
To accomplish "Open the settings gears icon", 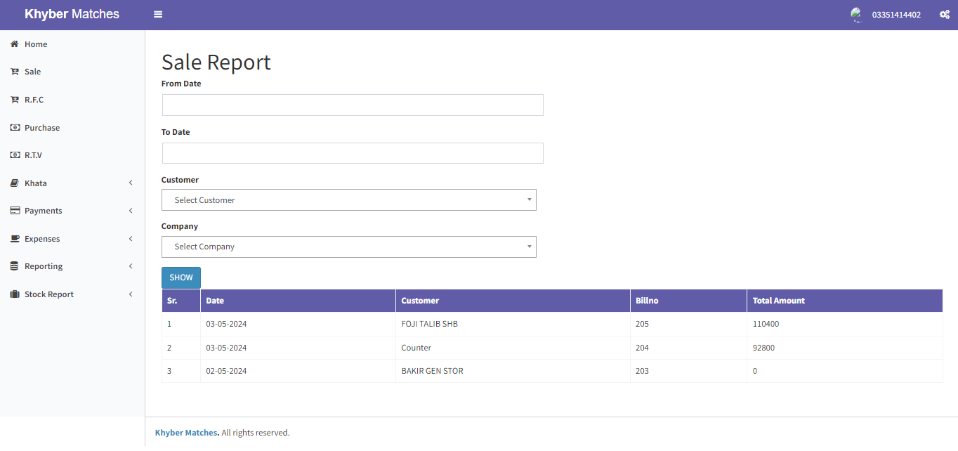I will [945, 15].
